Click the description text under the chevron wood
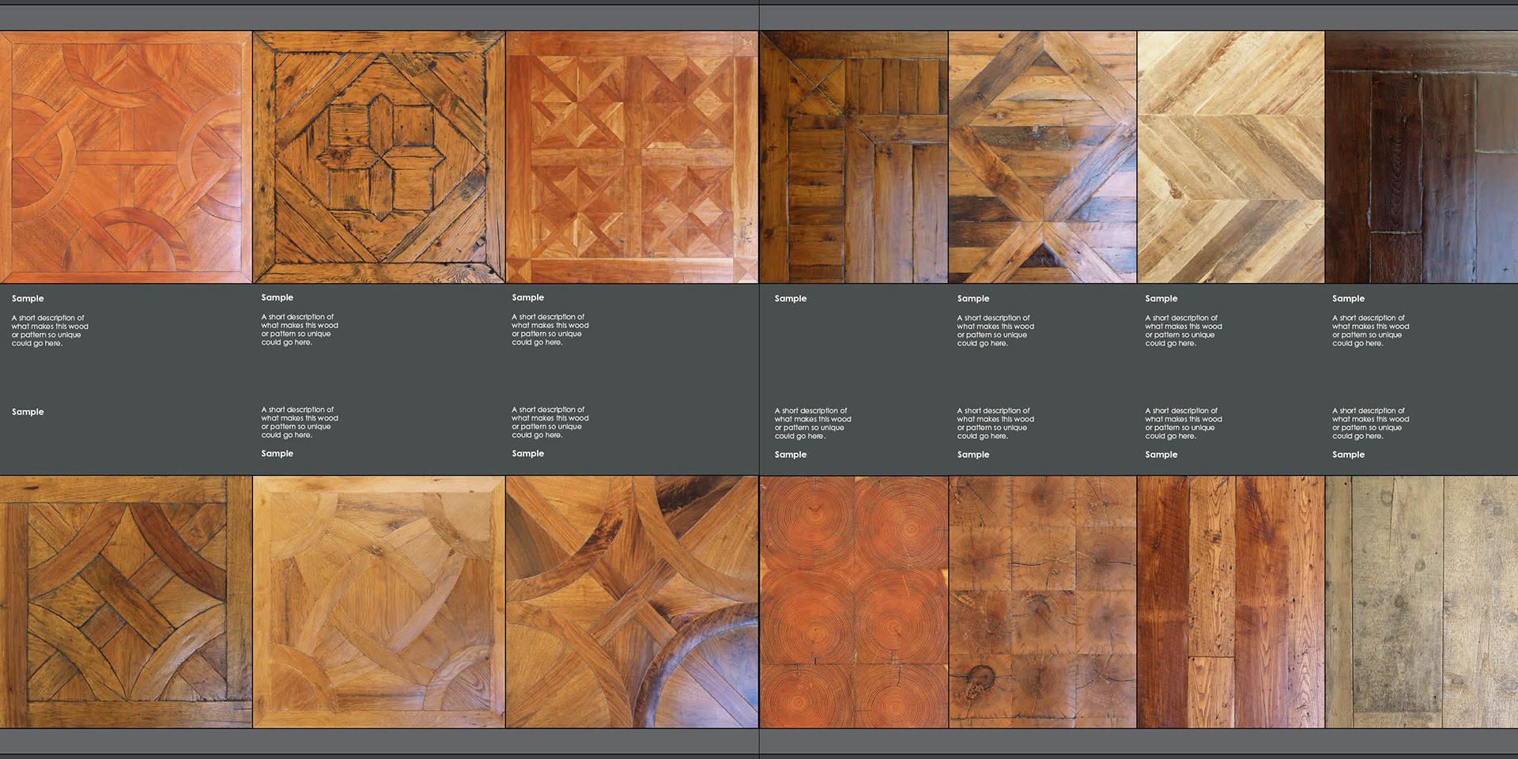The width and height of the screenshot is (1518, 759). pyautogui.click(x=1184, y=330)
